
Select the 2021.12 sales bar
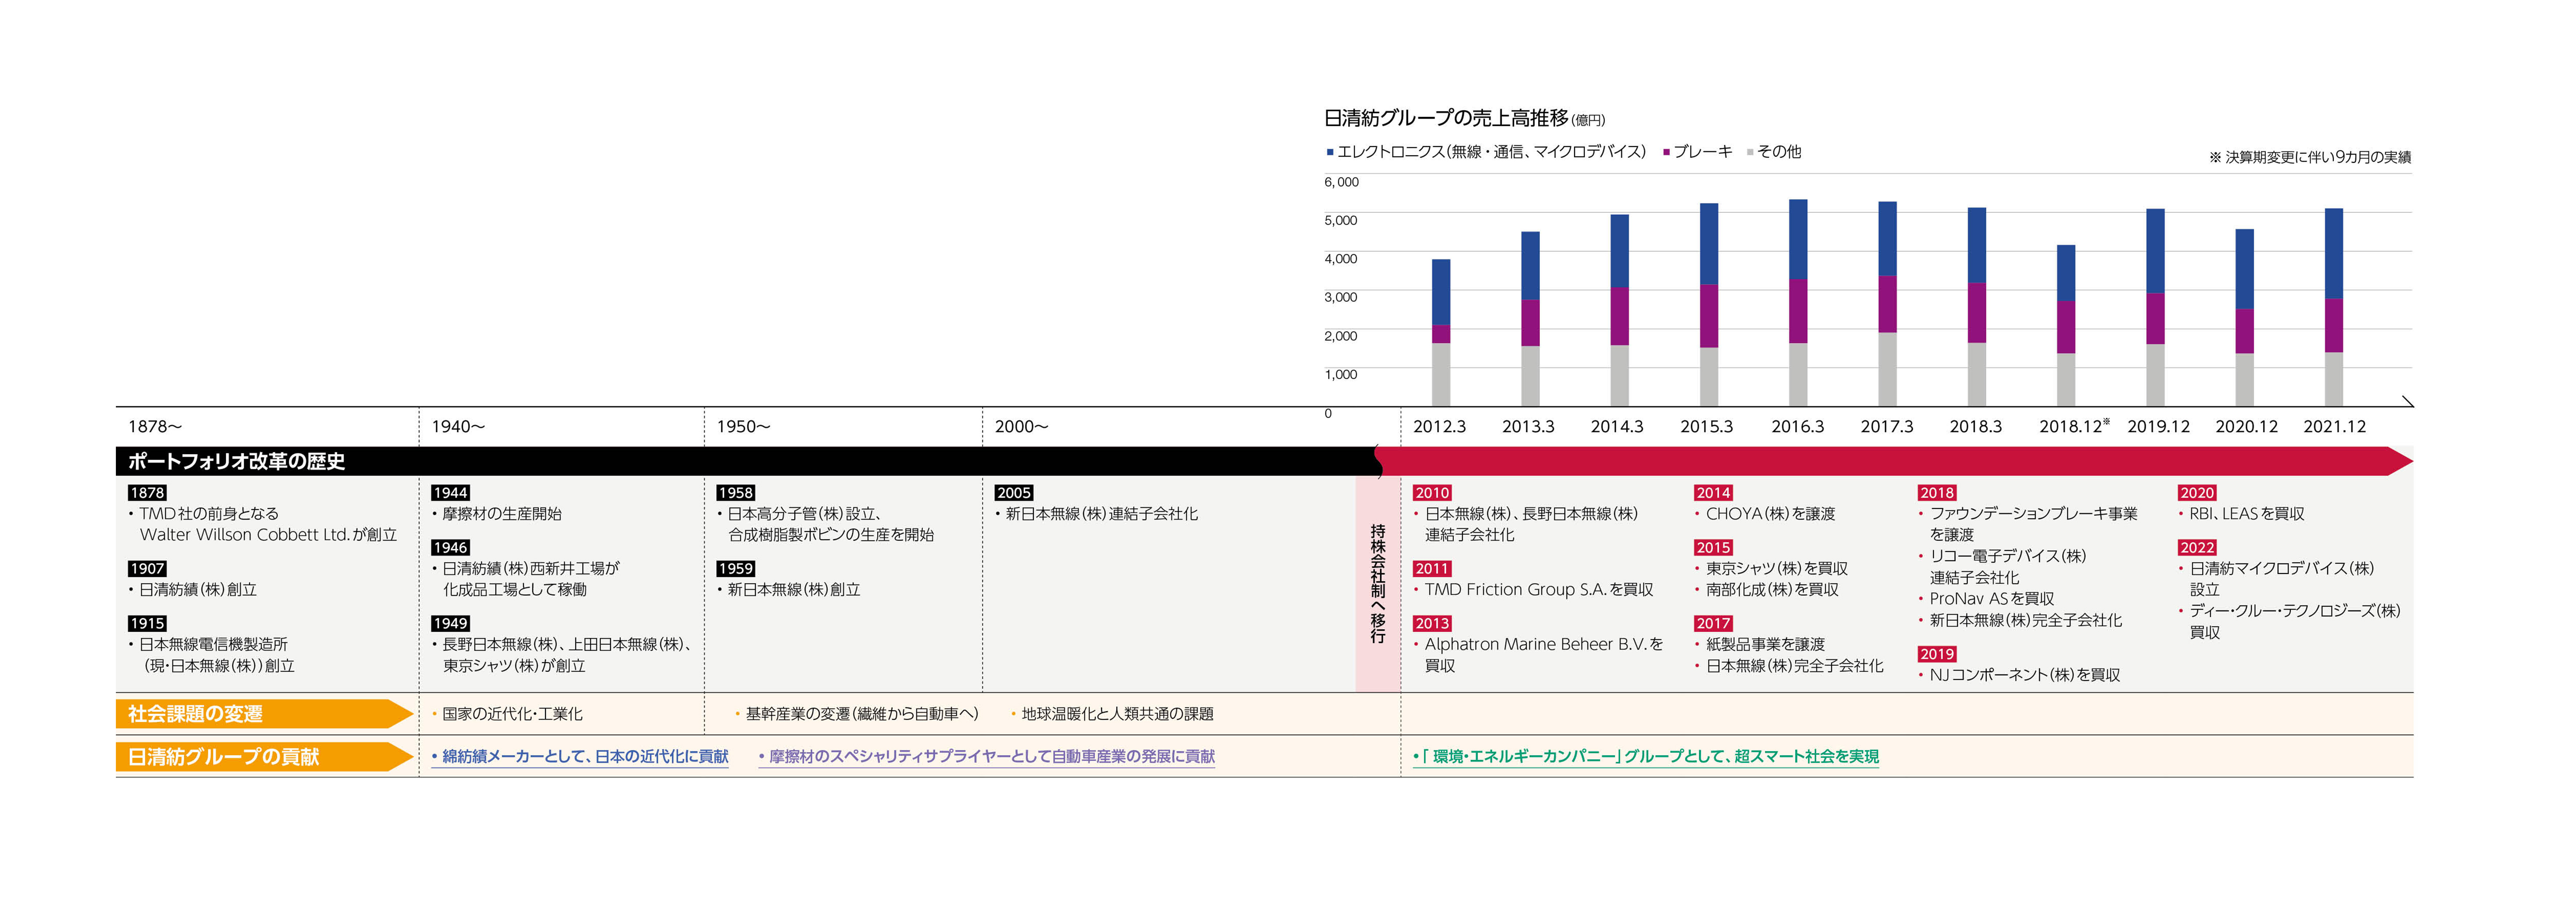[2334, 307]
